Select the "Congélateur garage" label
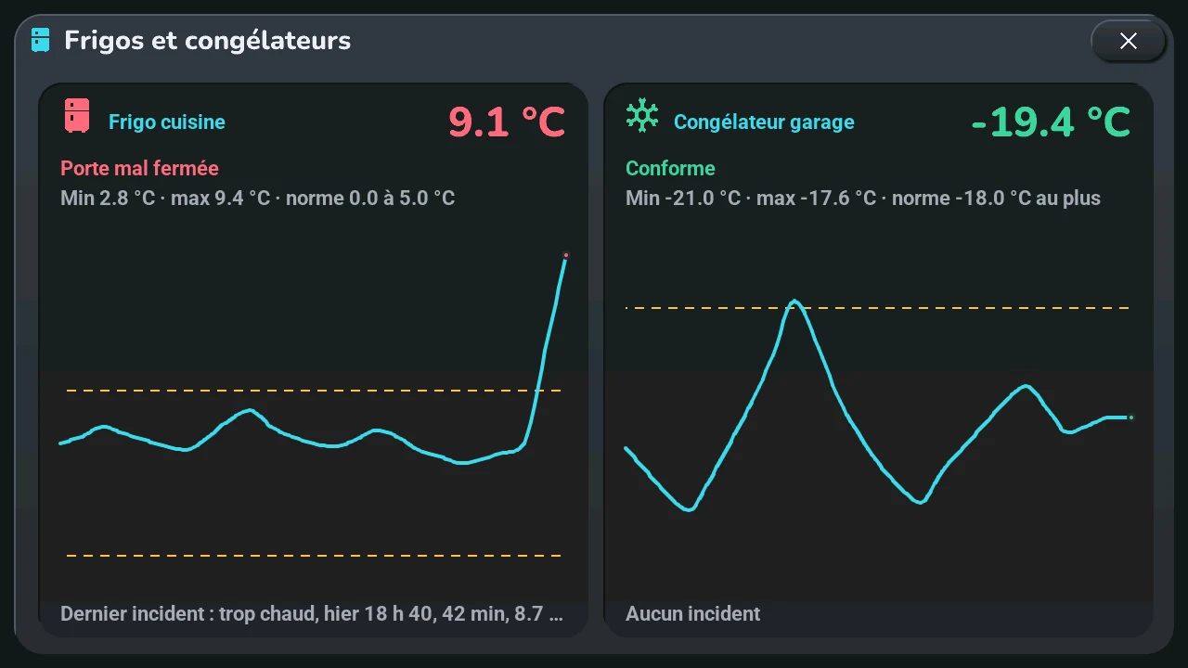The image size is (1188, 668). [764, 122]
